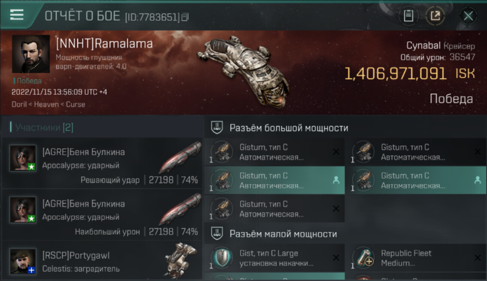Close the battle report window
Screen dimensions: 487x281
click(x=468, y=16)
